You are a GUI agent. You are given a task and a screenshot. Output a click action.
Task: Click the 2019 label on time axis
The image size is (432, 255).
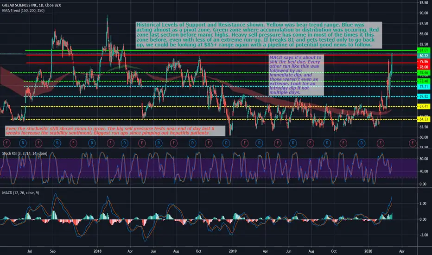click(233, 251)
